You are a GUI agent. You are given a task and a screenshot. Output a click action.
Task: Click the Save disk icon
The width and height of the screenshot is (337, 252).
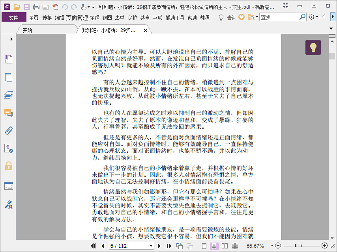pos(27,7)
